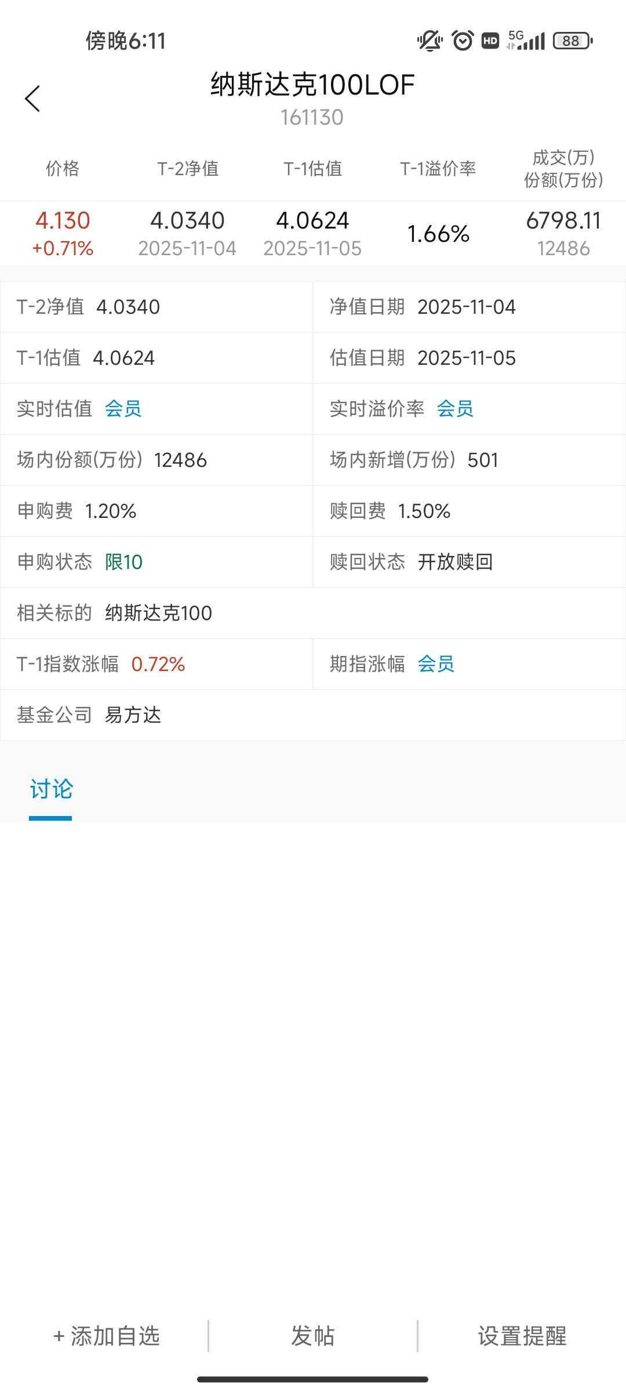Tap the 易方达 fund company name
Image resolution: width=626 pixels, height=1392 pixels.
click(133, 715)
